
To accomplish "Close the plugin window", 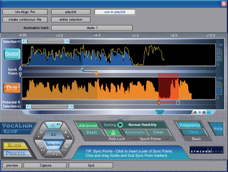I will click(x=224, y=4).
